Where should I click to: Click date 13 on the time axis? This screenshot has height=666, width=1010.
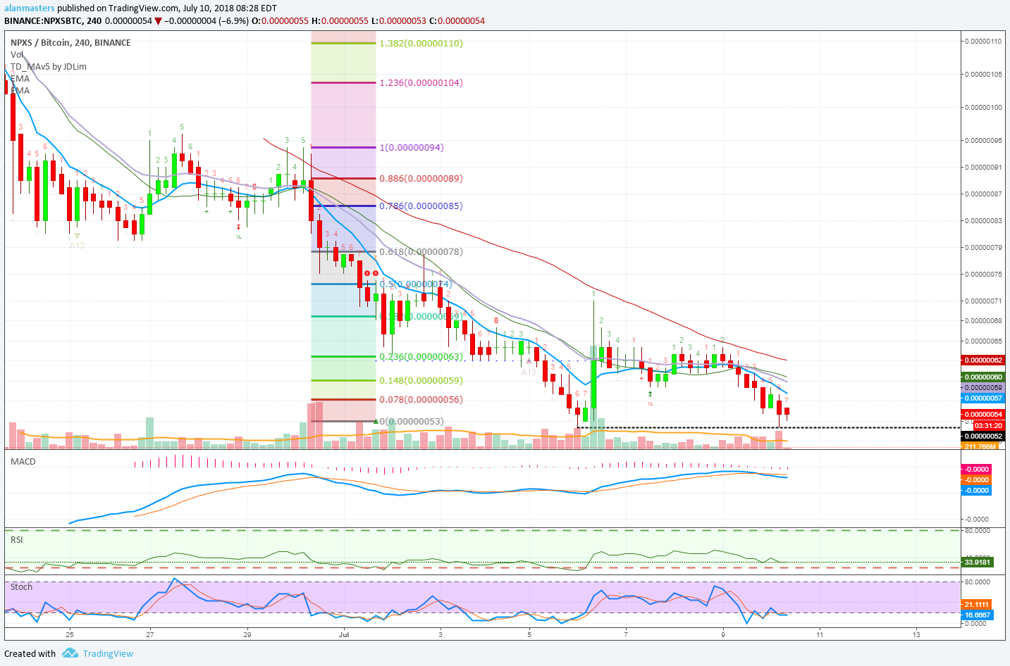[916, 634]
